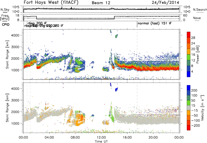207x143 pixels.
Task: Click the blue velocity patch near 4000 km
Action: (116, 90)
